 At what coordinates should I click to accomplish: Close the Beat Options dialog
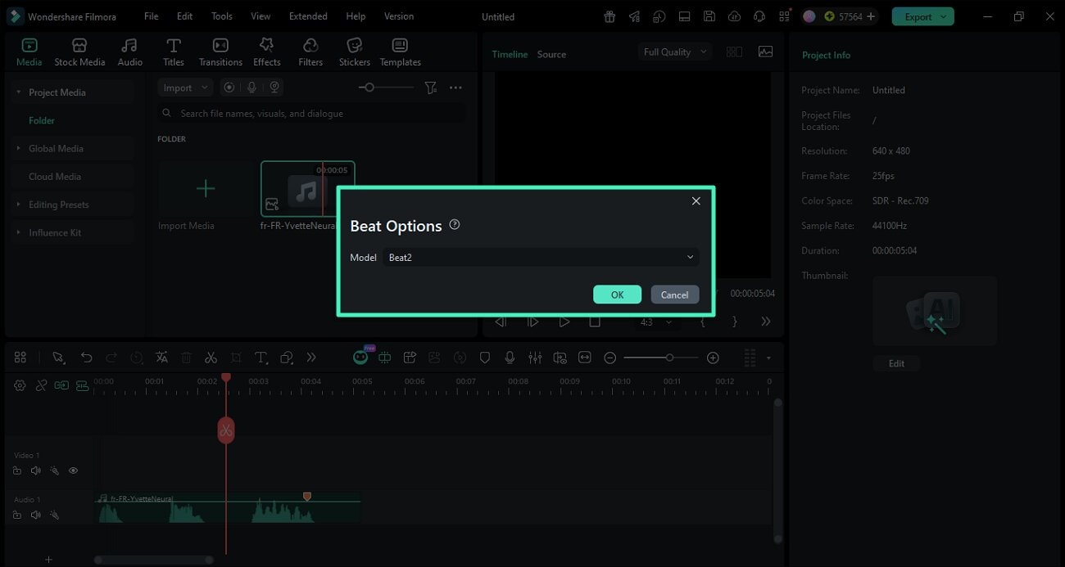click(x=696, y=200)
